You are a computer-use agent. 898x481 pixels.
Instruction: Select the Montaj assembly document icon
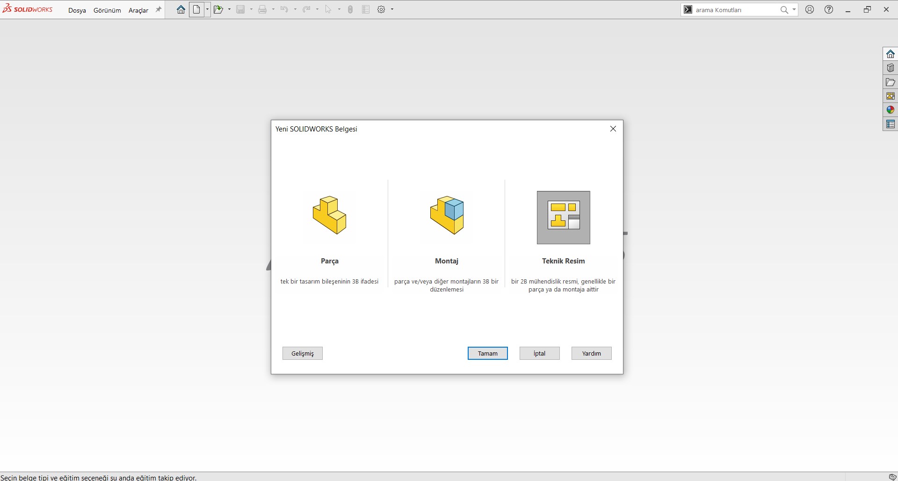[447, 215]
